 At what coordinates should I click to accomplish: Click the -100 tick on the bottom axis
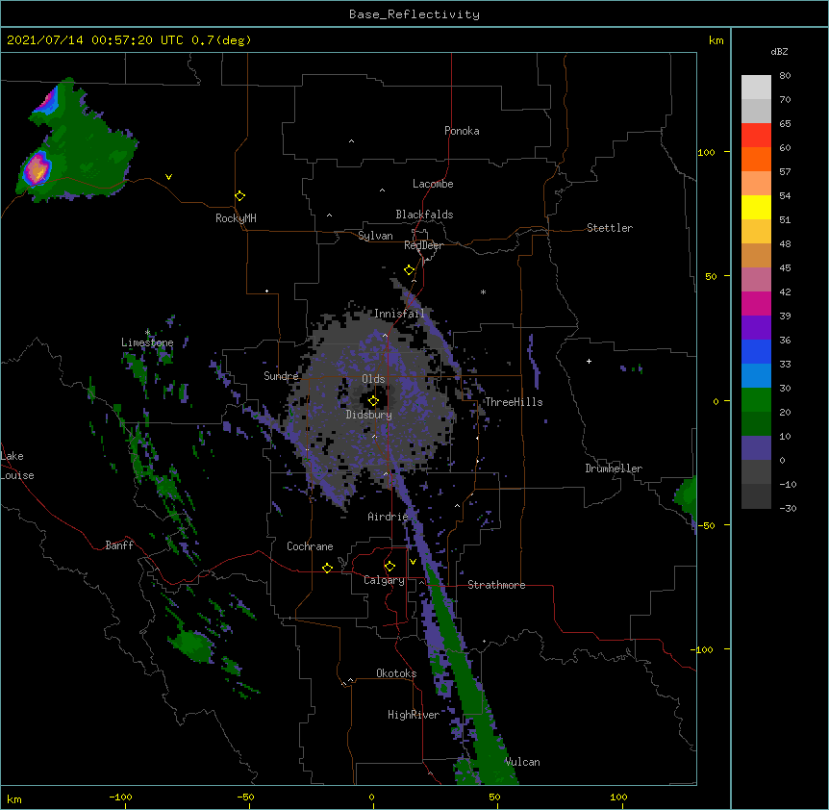(120, 797)
